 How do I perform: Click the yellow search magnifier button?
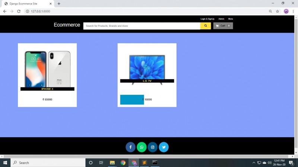[x=206, y=26]
